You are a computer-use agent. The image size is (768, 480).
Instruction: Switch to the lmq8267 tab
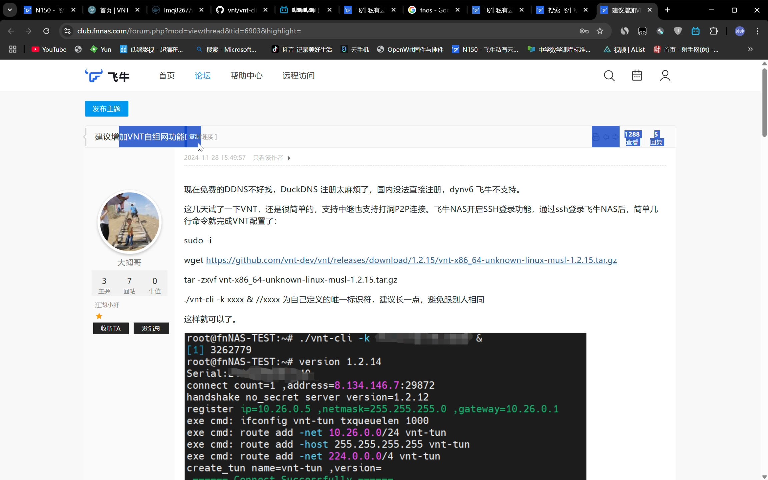click(x=177, y=10)
